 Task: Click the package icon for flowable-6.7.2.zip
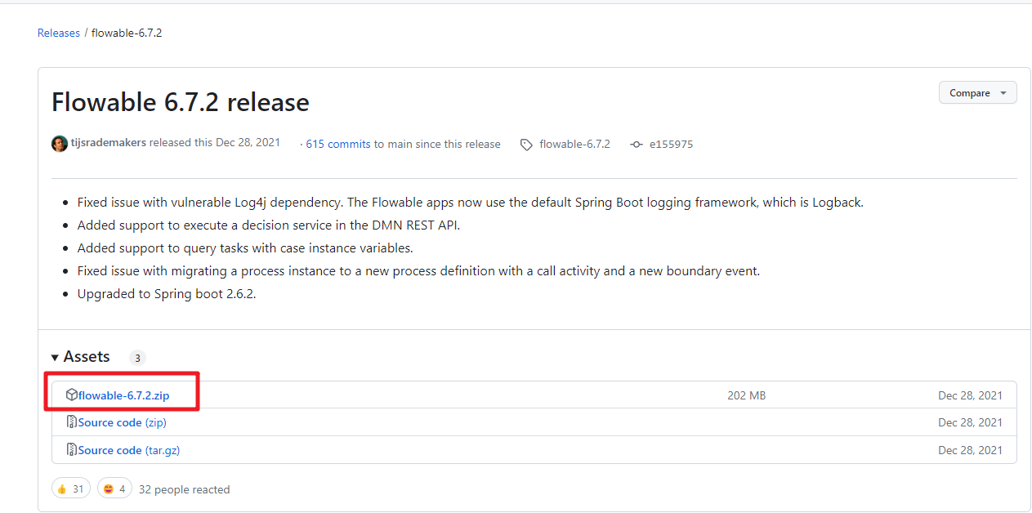tap(72, 395)
